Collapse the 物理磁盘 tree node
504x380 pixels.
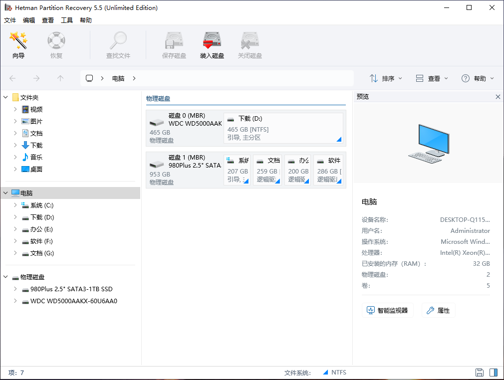5,277
